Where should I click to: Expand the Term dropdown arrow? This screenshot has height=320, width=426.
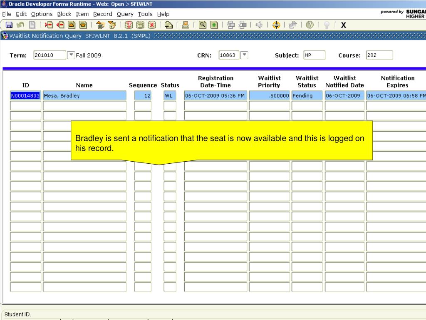72,55
